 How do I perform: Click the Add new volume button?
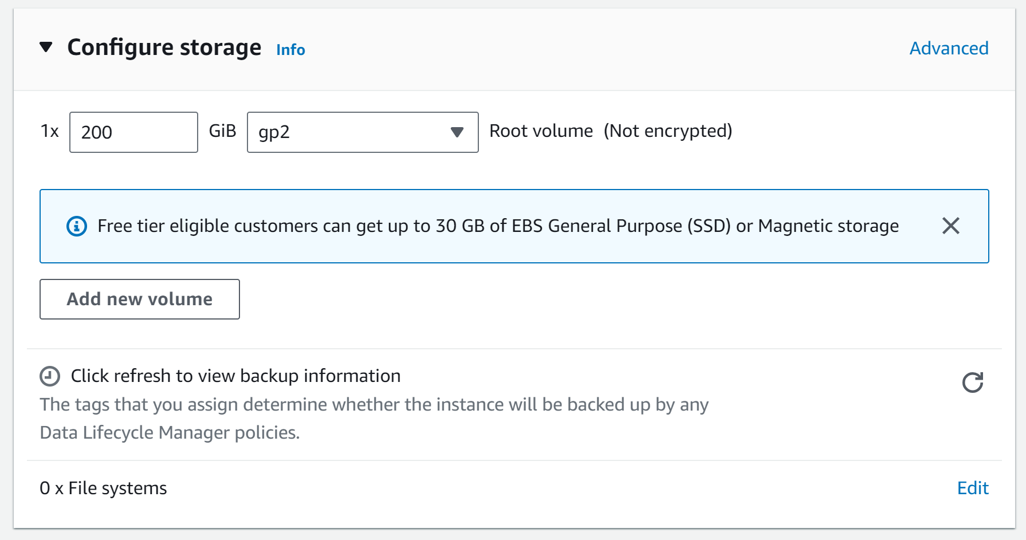(139, 299)
